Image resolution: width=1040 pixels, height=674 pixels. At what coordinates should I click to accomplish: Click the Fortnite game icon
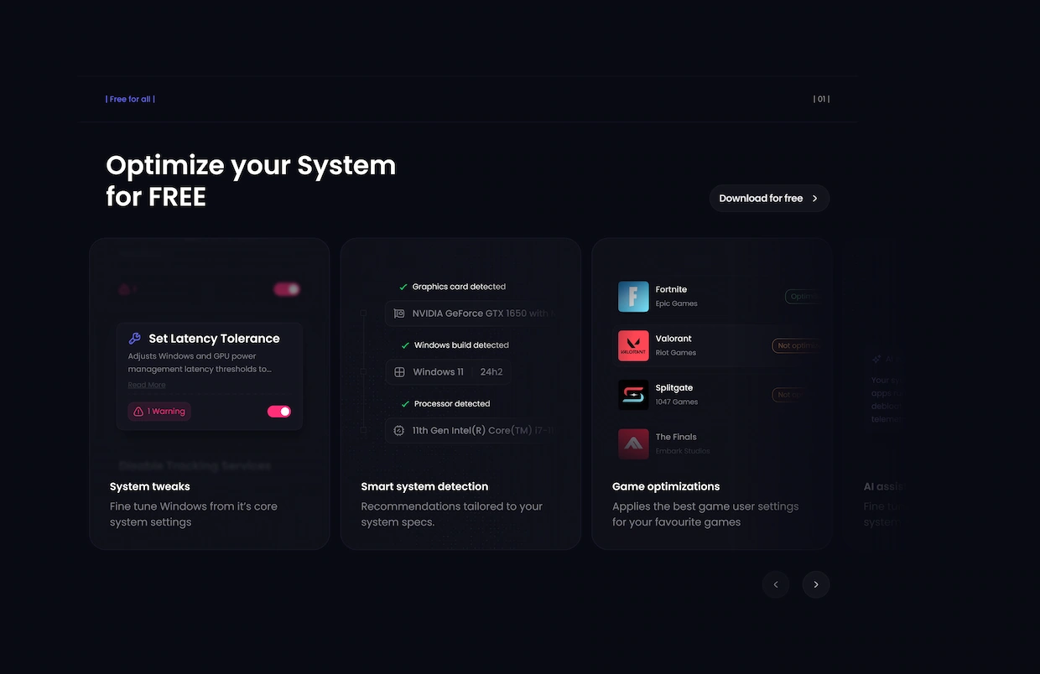click(x=633, y=296)
